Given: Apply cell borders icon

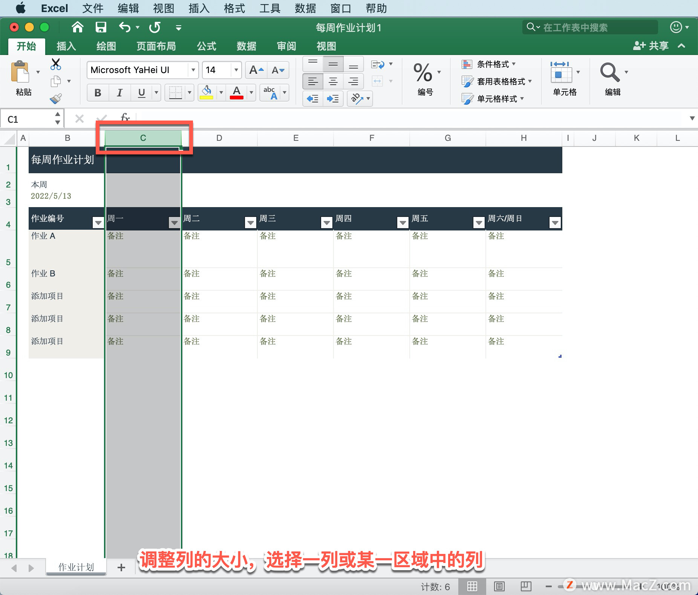Looking at the screenshot, I should click(x=175, y=93).
